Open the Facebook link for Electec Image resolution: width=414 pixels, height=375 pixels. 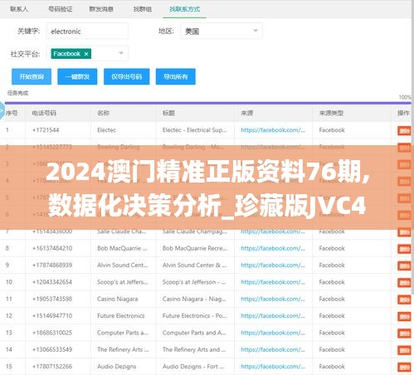point(273,130)
